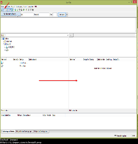Screen dimensions: 138x144
Task: Click the refresh file lists icon
Action: click(15, 10)
